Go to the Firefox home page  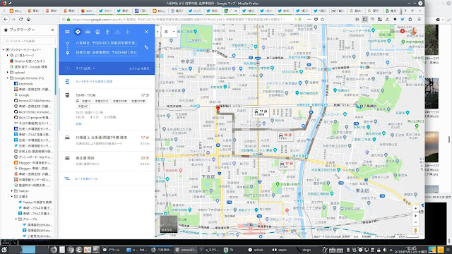(28, 19)
